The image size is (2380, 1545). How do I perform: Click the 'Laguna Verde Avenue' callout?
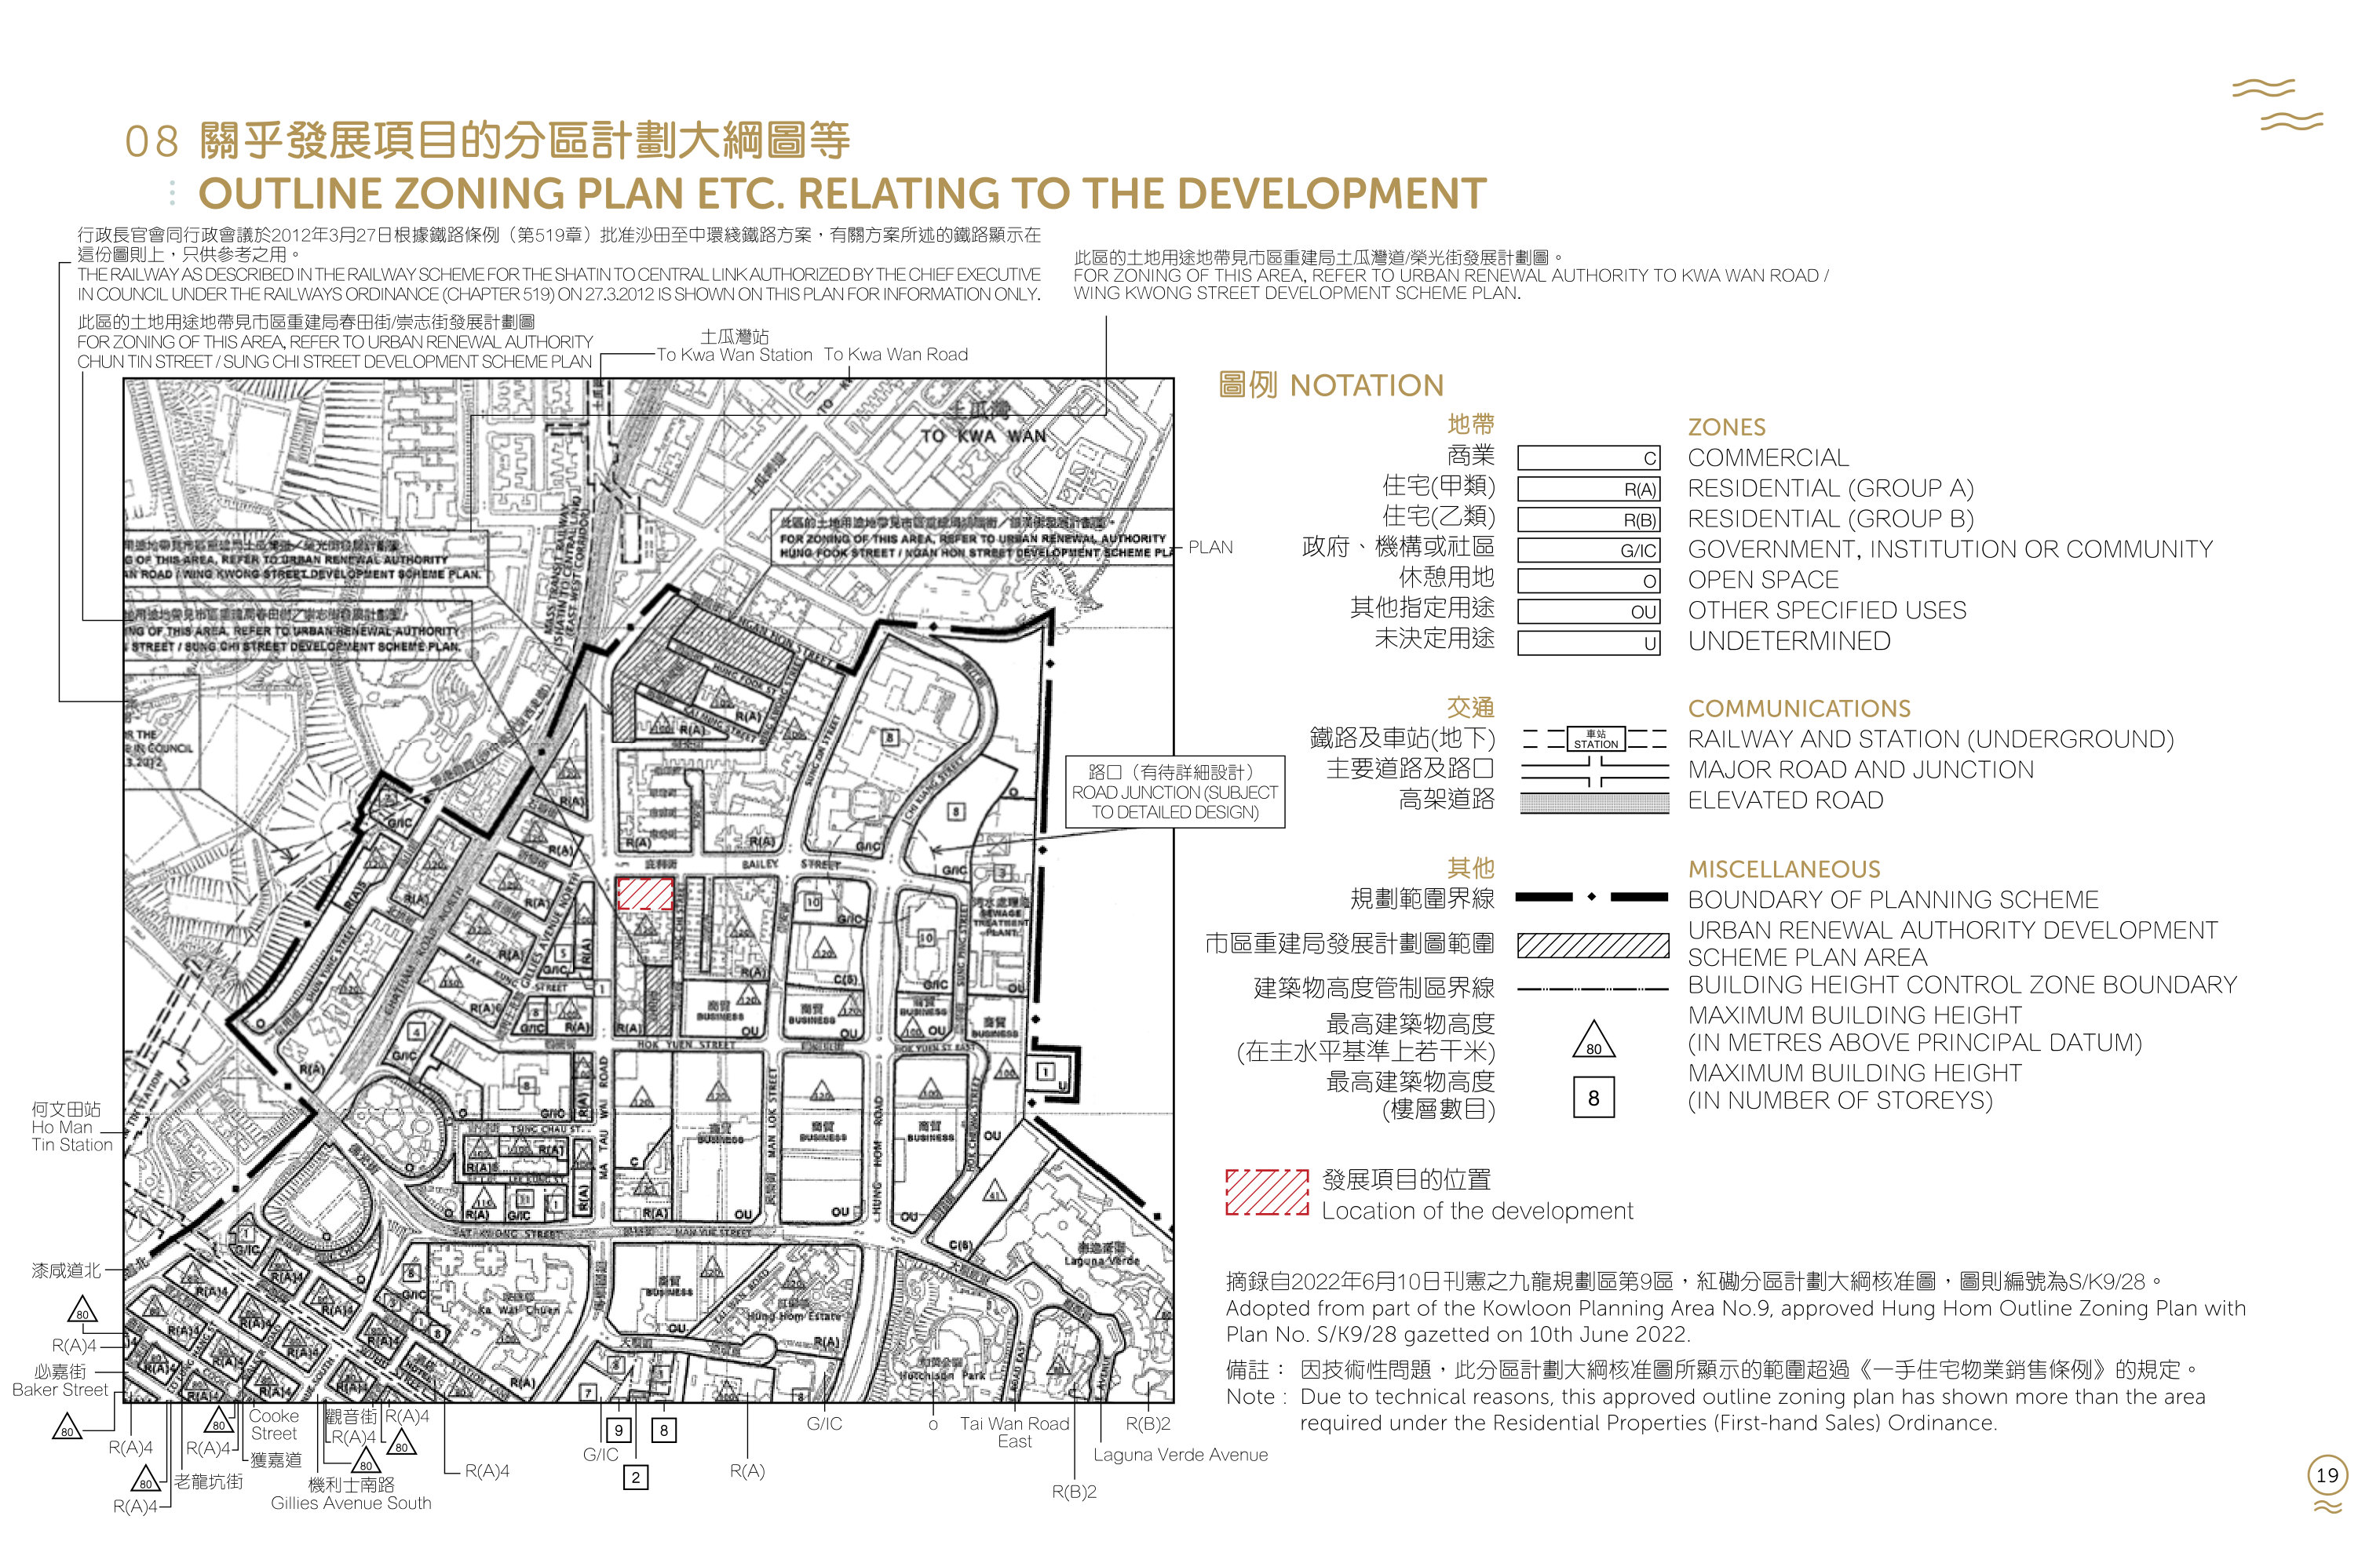[1180, 1455]
